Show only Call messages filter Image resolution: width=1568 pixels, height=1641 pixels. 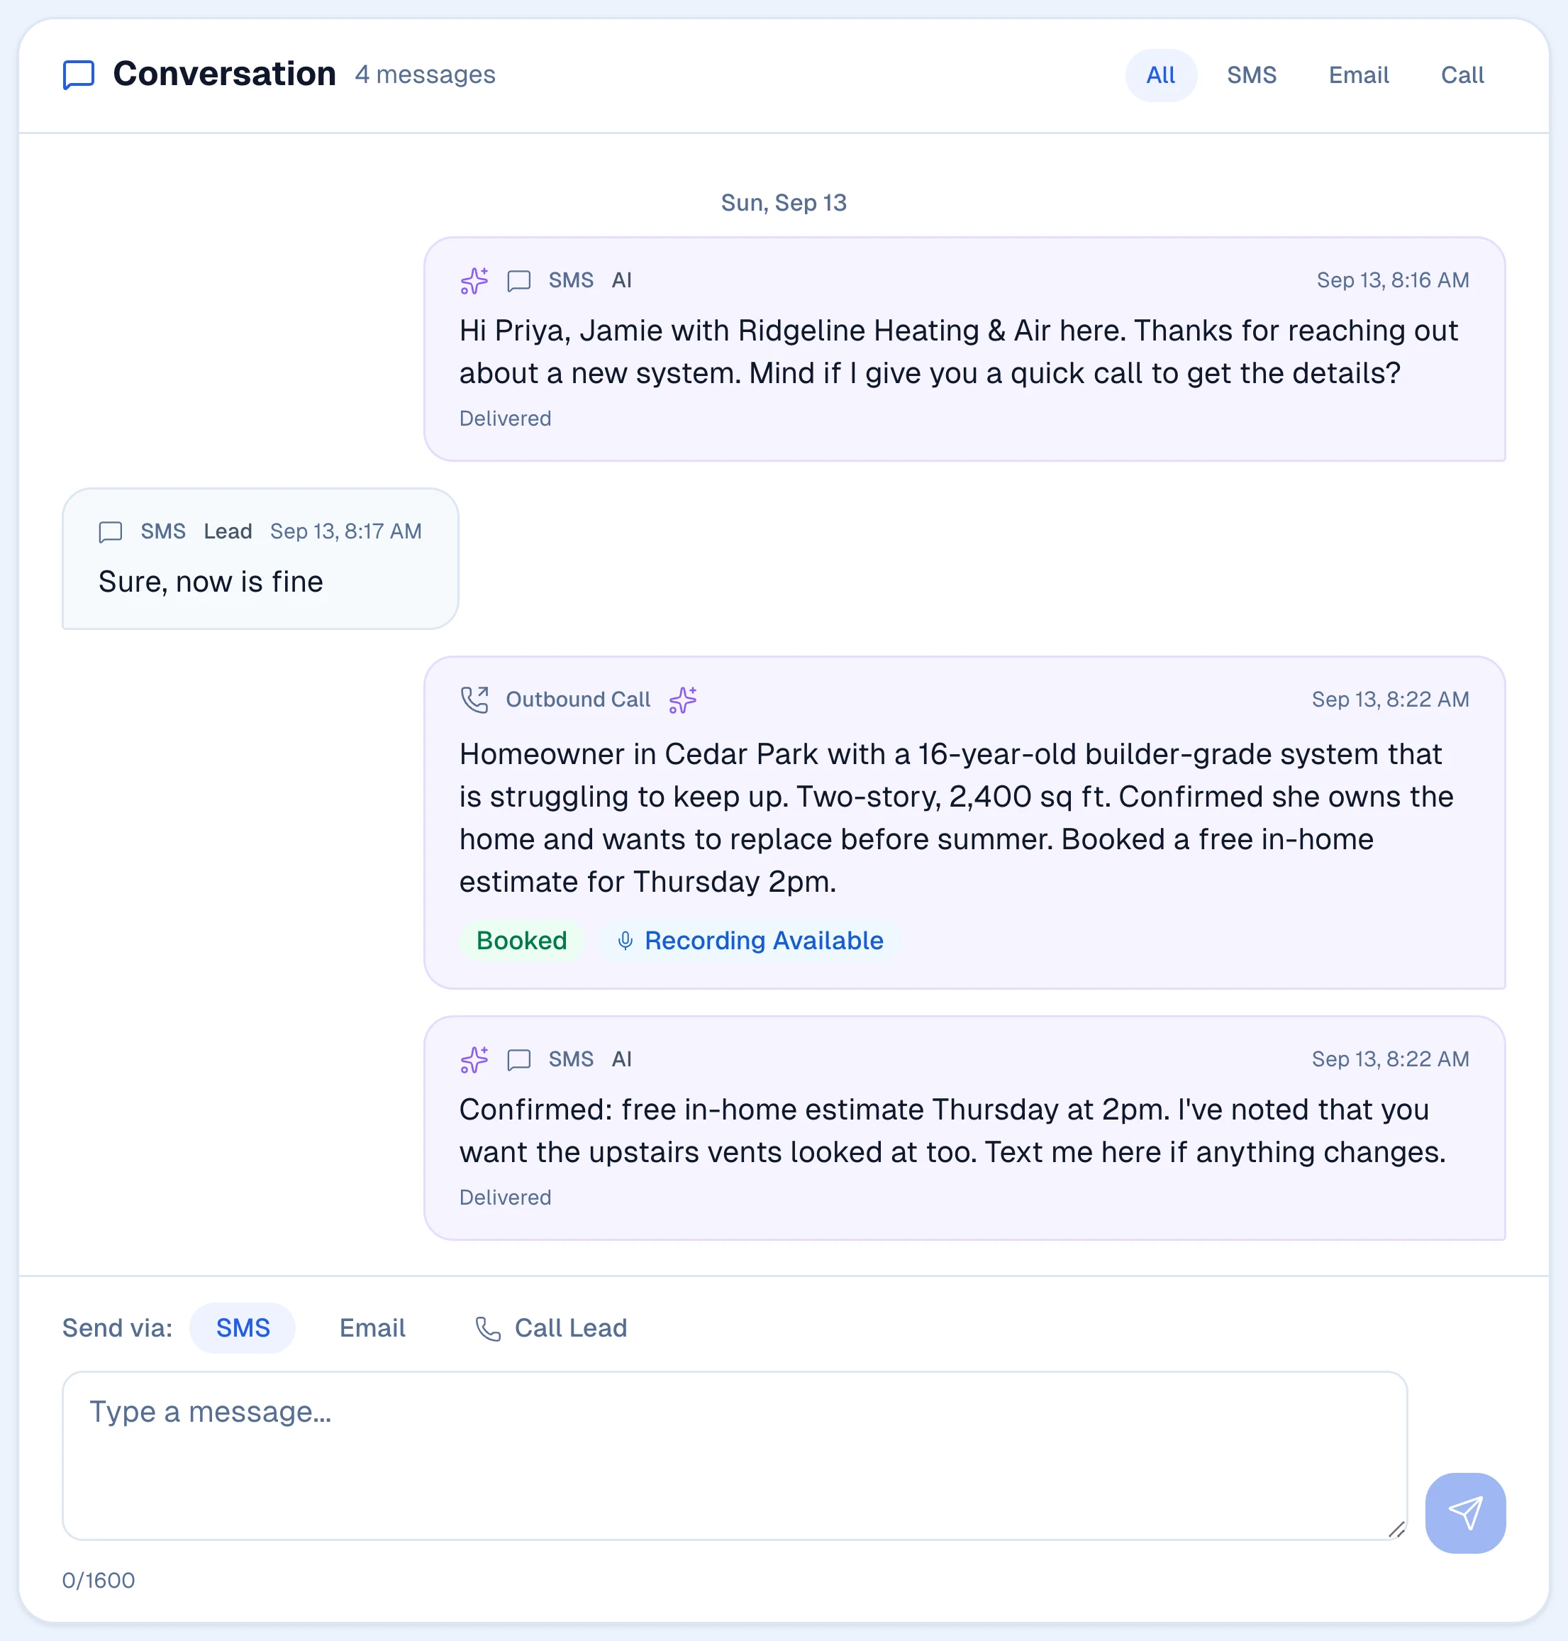click(1462, 75)
